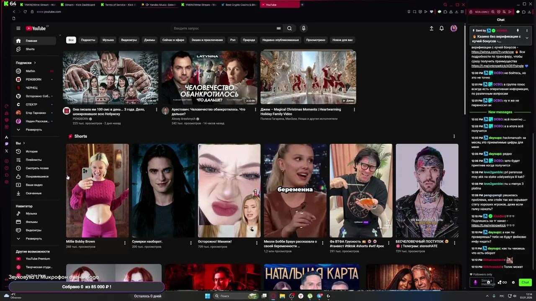Start voice search with microphone
536x301 pixels.
[304, 28]
